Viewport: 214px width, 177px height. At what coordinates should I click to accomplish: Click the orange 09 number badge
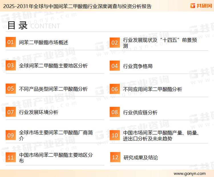click(x=11, y=135)
